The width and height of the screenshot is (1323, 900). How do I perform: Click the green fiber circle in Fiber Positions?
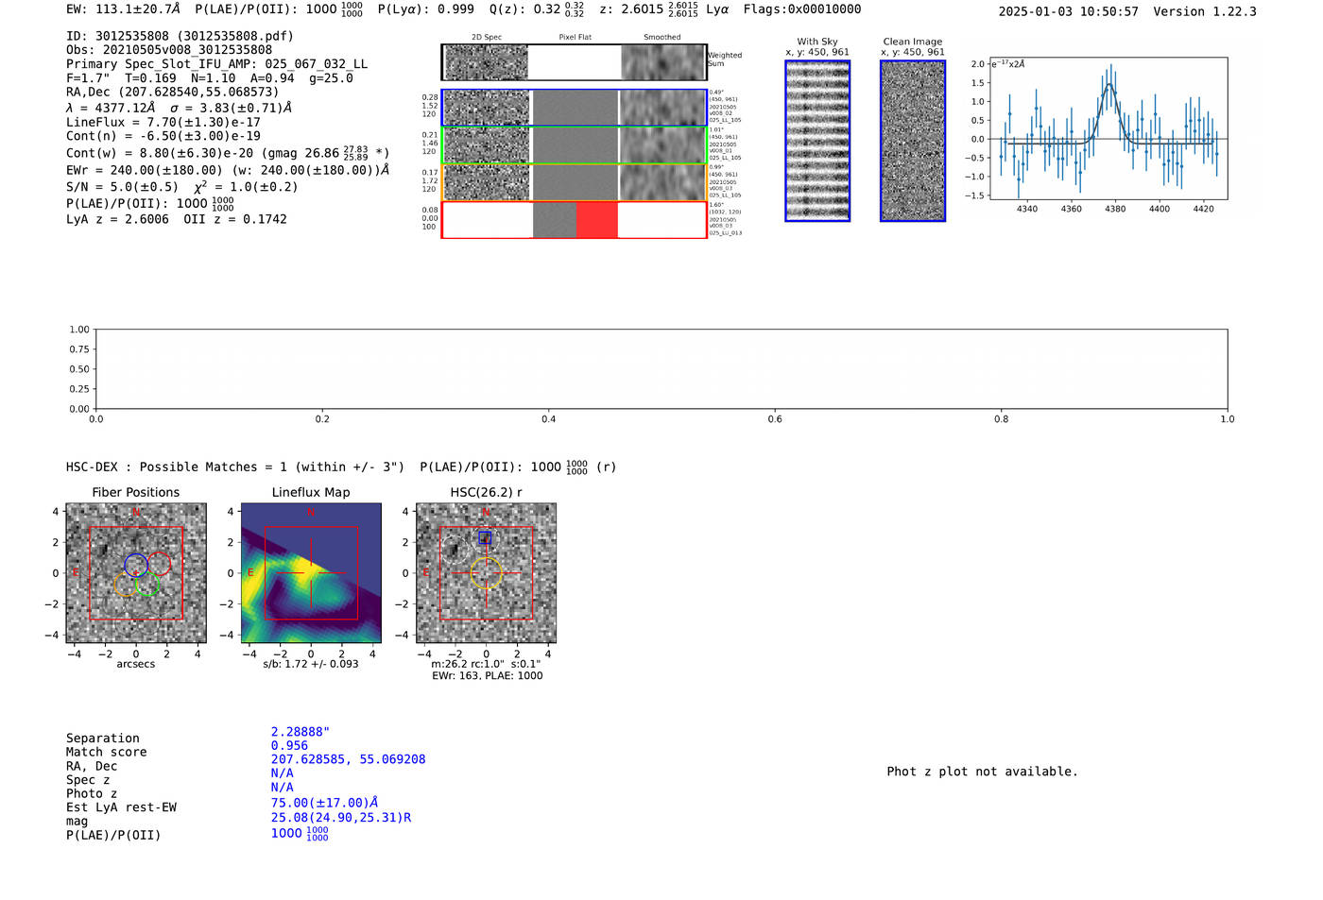coord(147,585)
